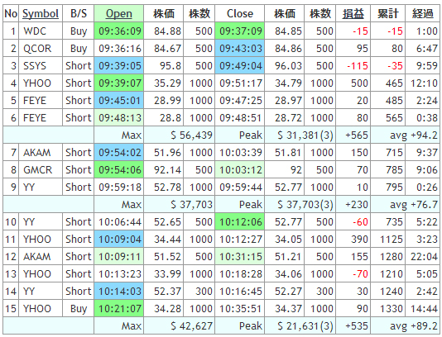The height and width of the screenshot is (337, 442).
Task: Click the Max value $ 42,627
Action: (x=191, y=325)
